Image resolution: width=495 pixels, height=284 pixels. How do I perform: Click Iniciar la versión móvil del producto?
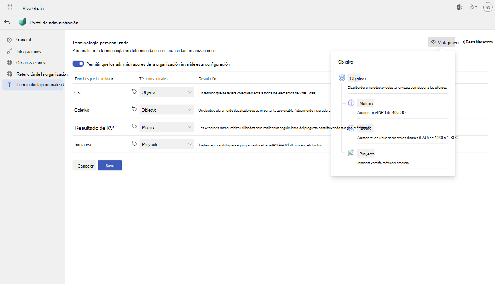(x=383, y=163)
